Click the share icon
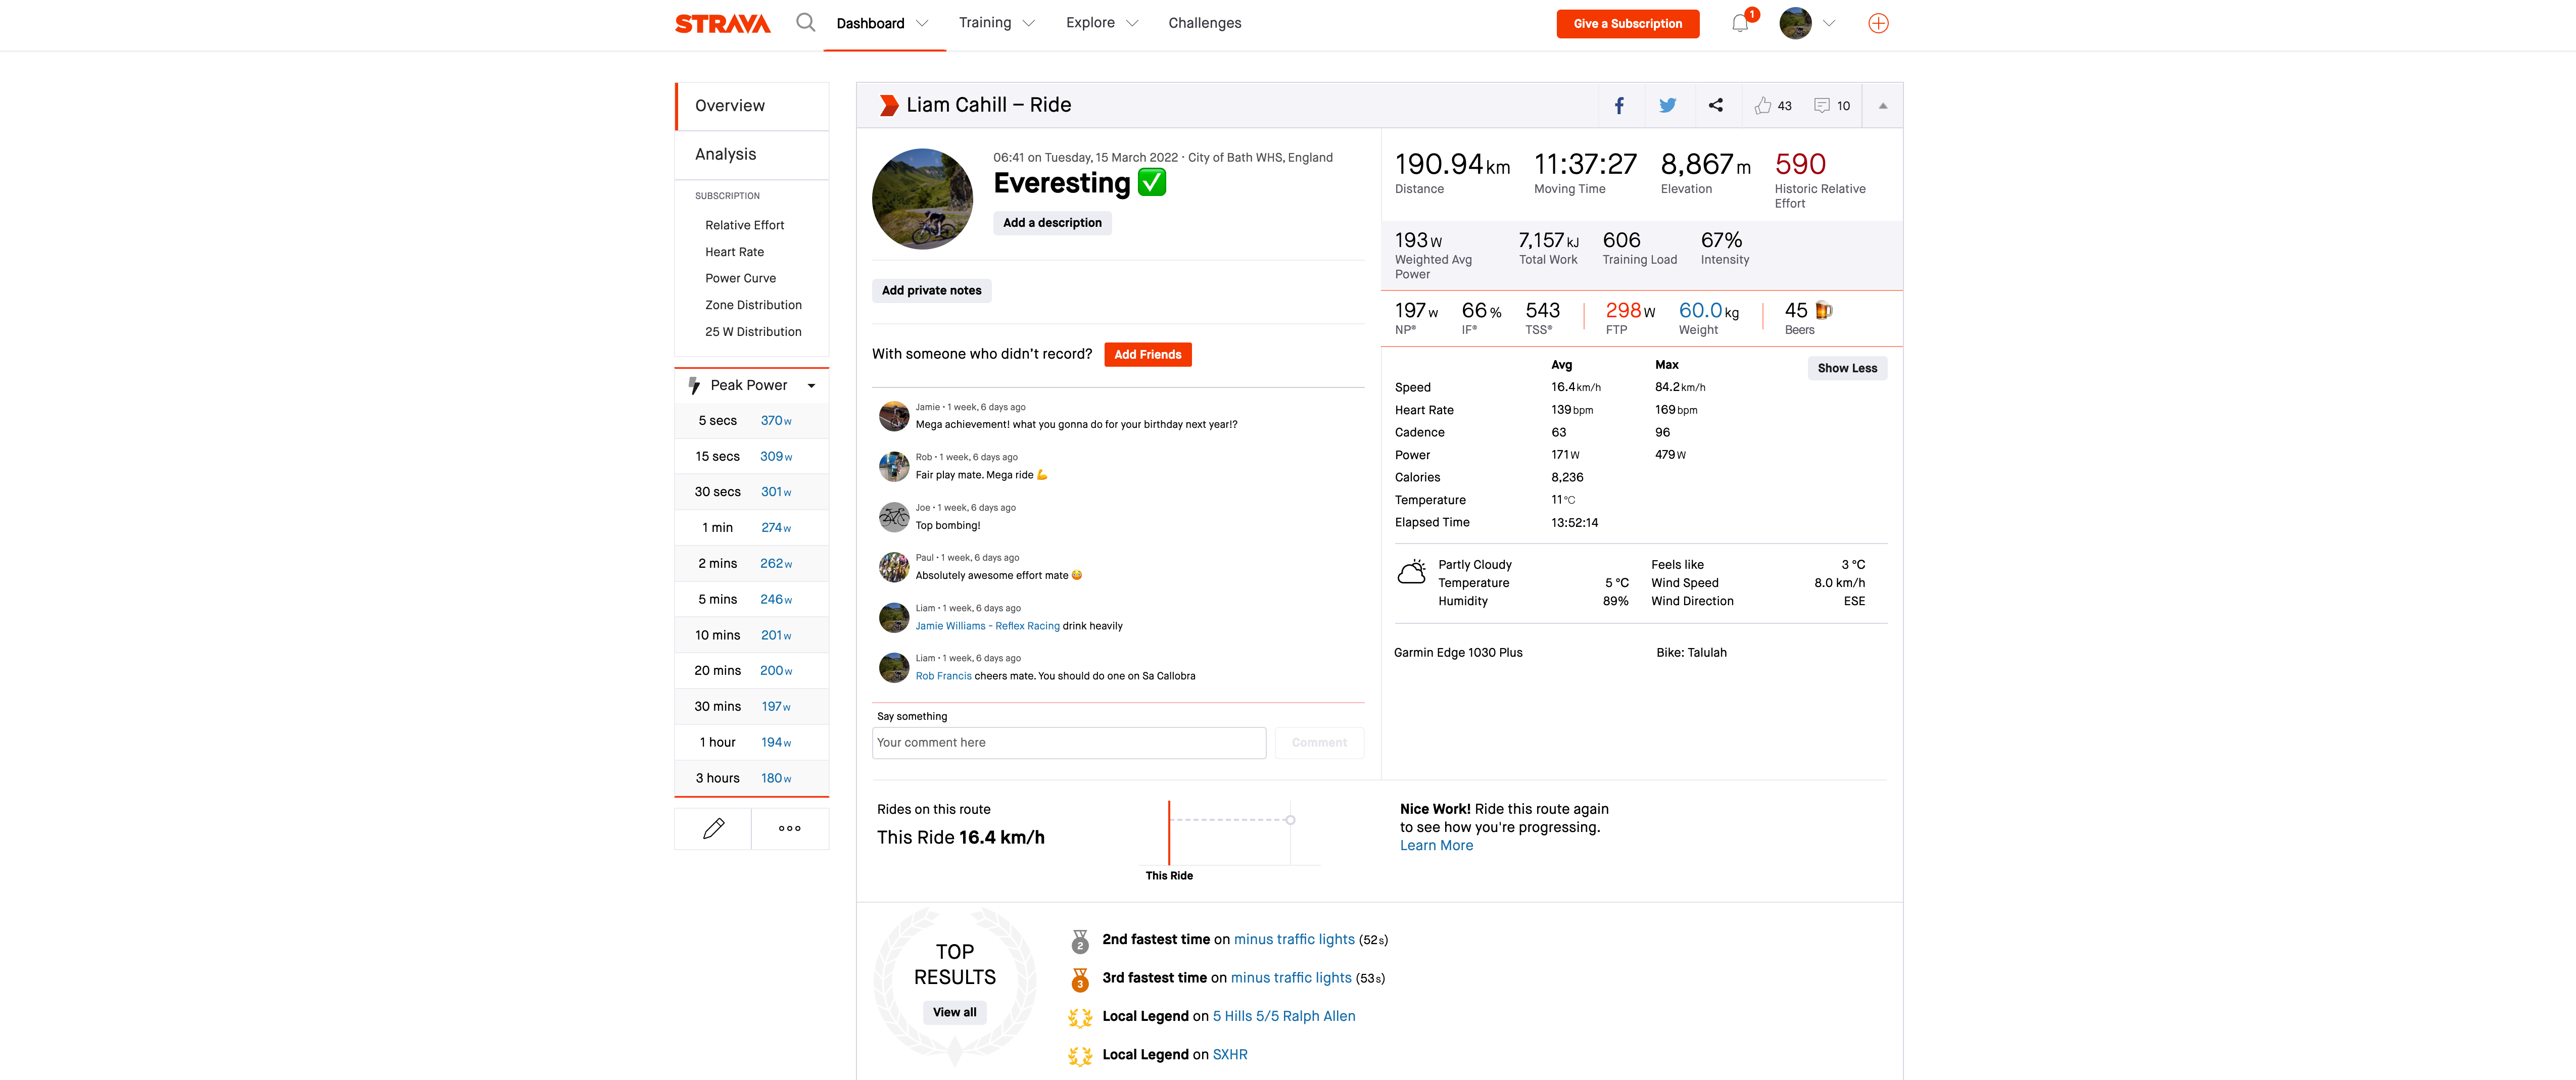2576x1080 pixels. (x=1715, y=105)
